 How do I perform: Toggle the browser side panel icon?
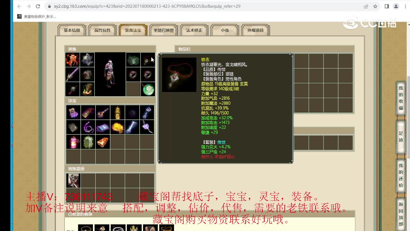(x=387, y=6)
